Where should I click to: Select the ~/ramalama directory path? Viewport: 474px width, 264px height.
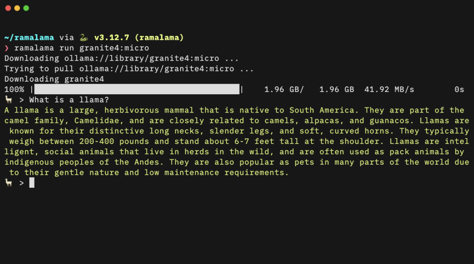(29, 38)
